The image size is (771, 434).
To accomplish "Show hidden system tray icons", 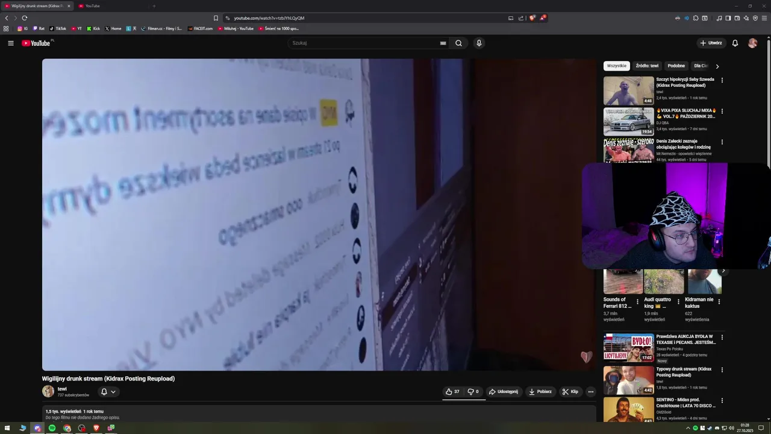I will [688, 428].
